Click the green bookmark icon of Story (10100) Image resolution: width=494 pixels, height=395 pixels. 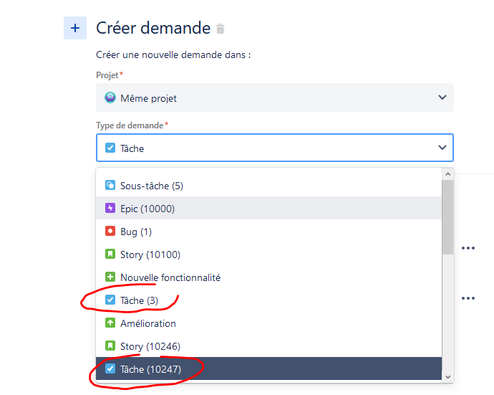(110, 254)
